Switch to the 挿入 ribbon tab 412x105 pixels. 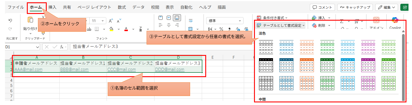click(52, 7)
